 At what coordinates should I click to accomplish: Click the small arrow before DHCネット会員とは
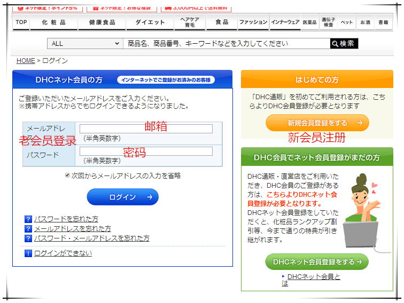point(283,276)
